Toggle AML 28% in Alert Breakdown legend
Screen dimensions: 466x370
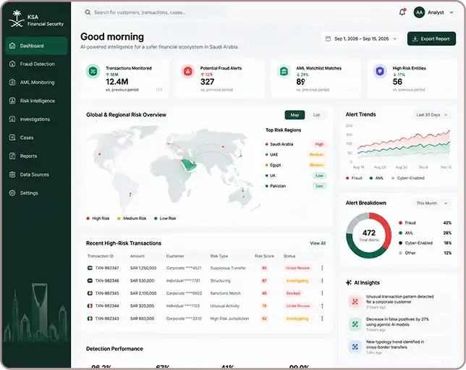pyautogui.click(x=425, y=233)
